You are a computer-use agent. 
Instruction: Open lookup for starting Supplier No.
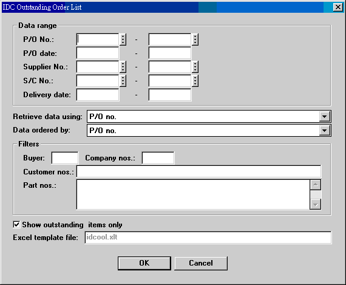123,67
